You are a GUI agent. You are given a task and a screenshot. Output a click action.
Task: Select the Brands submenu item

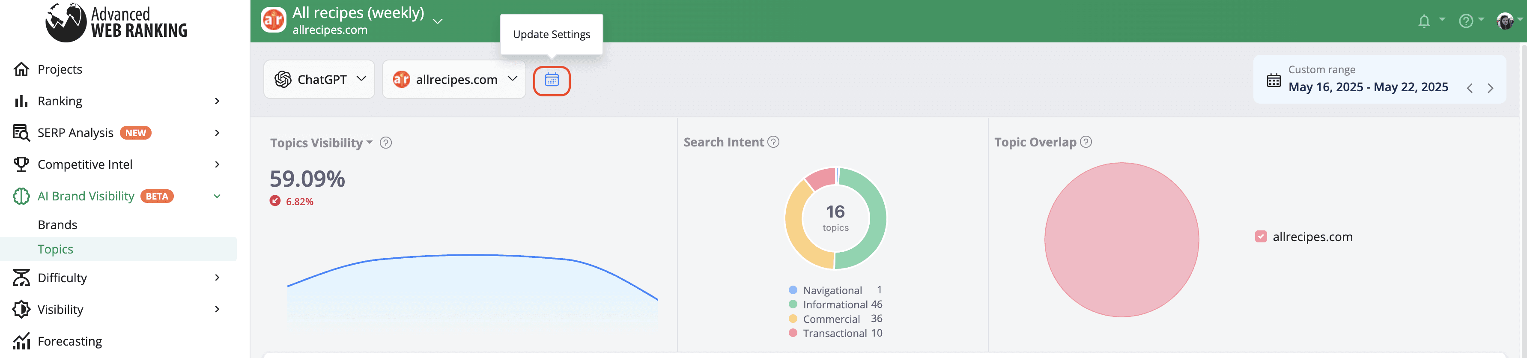[57, 225]
